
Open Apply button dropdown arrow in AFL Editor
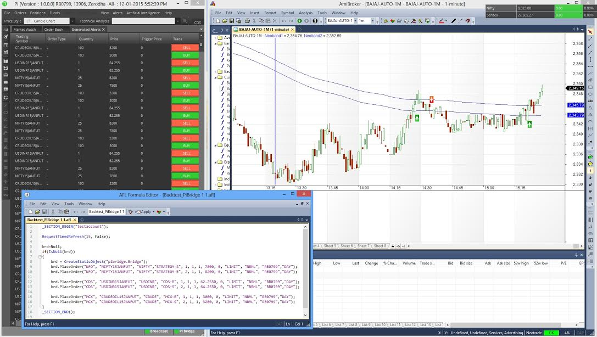(153, 212)
